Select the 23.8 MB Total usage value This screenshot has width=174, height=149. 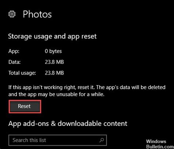(x=54, y=73)
